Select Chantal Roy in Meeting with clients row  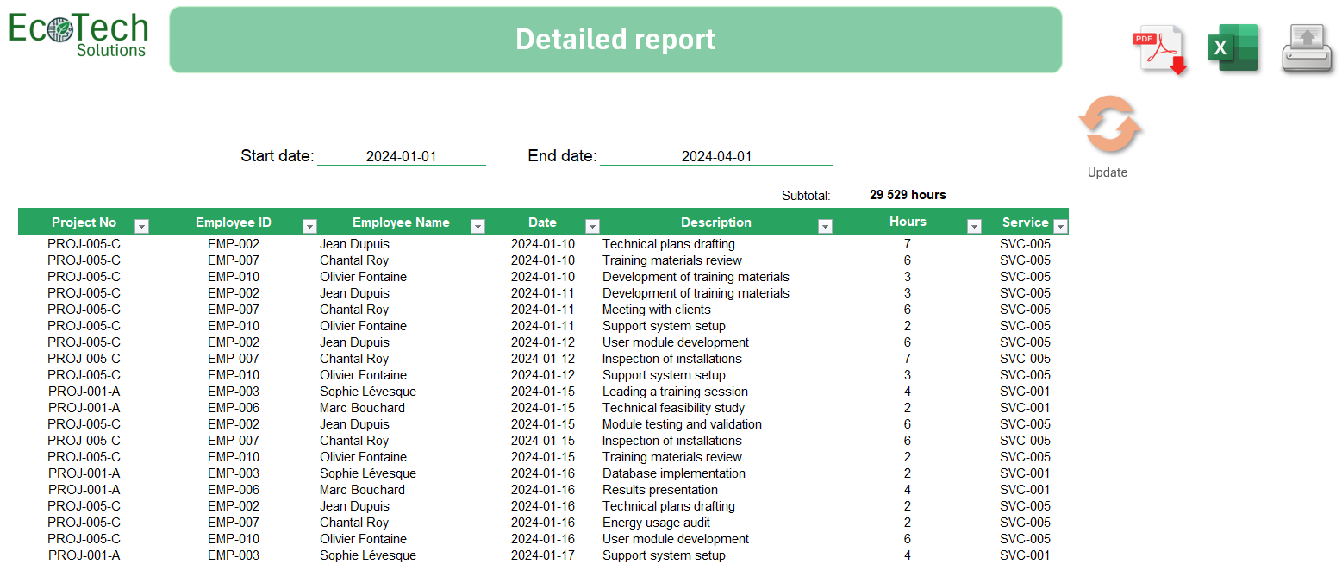click(x=354, y=310)
